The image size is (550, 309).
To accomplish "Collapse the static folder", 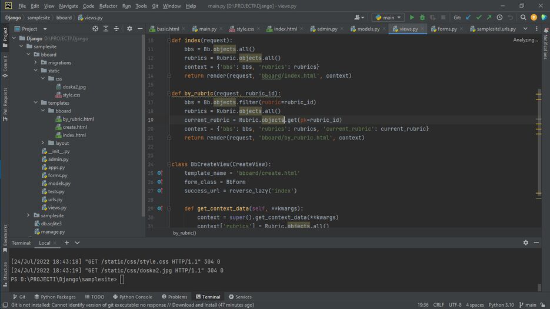I will 35,71.
